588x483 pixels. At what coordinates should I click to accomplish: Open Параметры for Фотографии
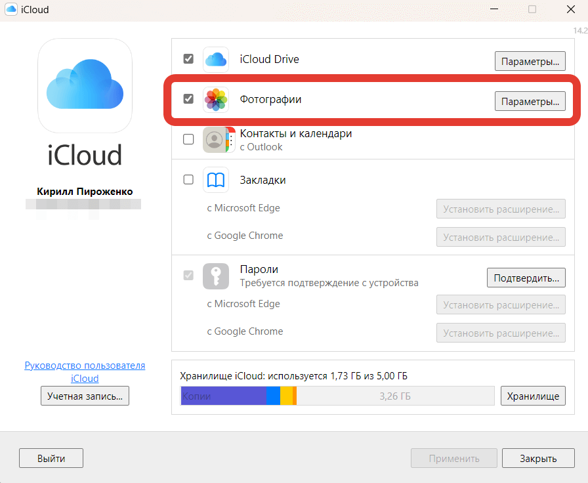coord(530,101)
